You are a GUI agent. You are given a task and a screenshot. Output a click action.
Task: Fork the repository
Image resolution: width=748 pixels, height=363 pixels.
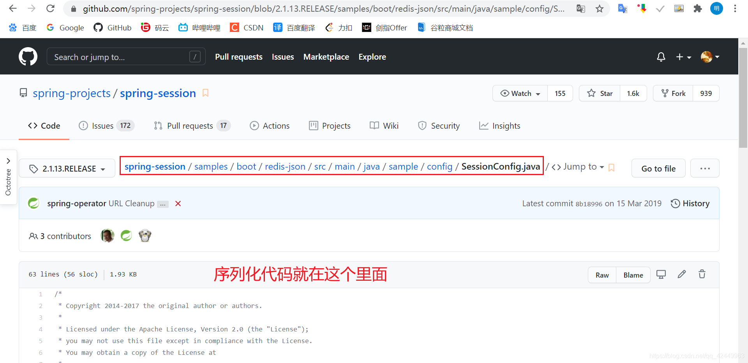coord(673,93)
